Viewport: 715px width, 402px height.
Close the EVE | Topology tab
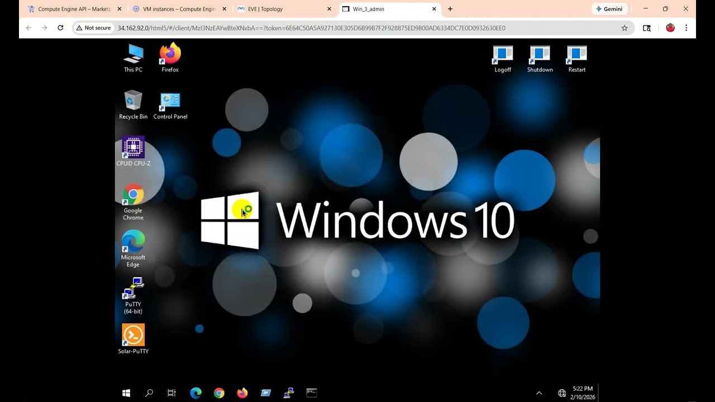click(329, 9)
